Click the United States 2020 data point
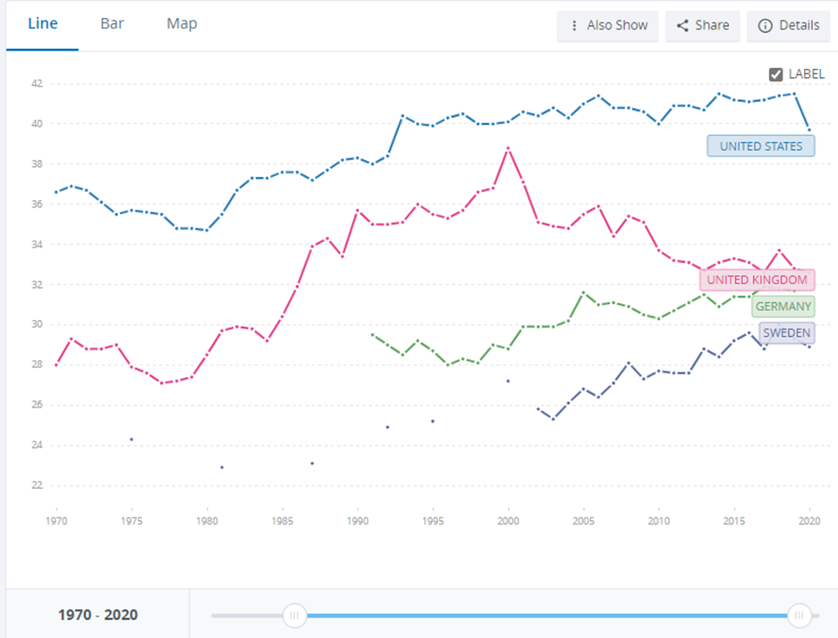This screenshot has height=638, width=838. (x=809, y=130)
